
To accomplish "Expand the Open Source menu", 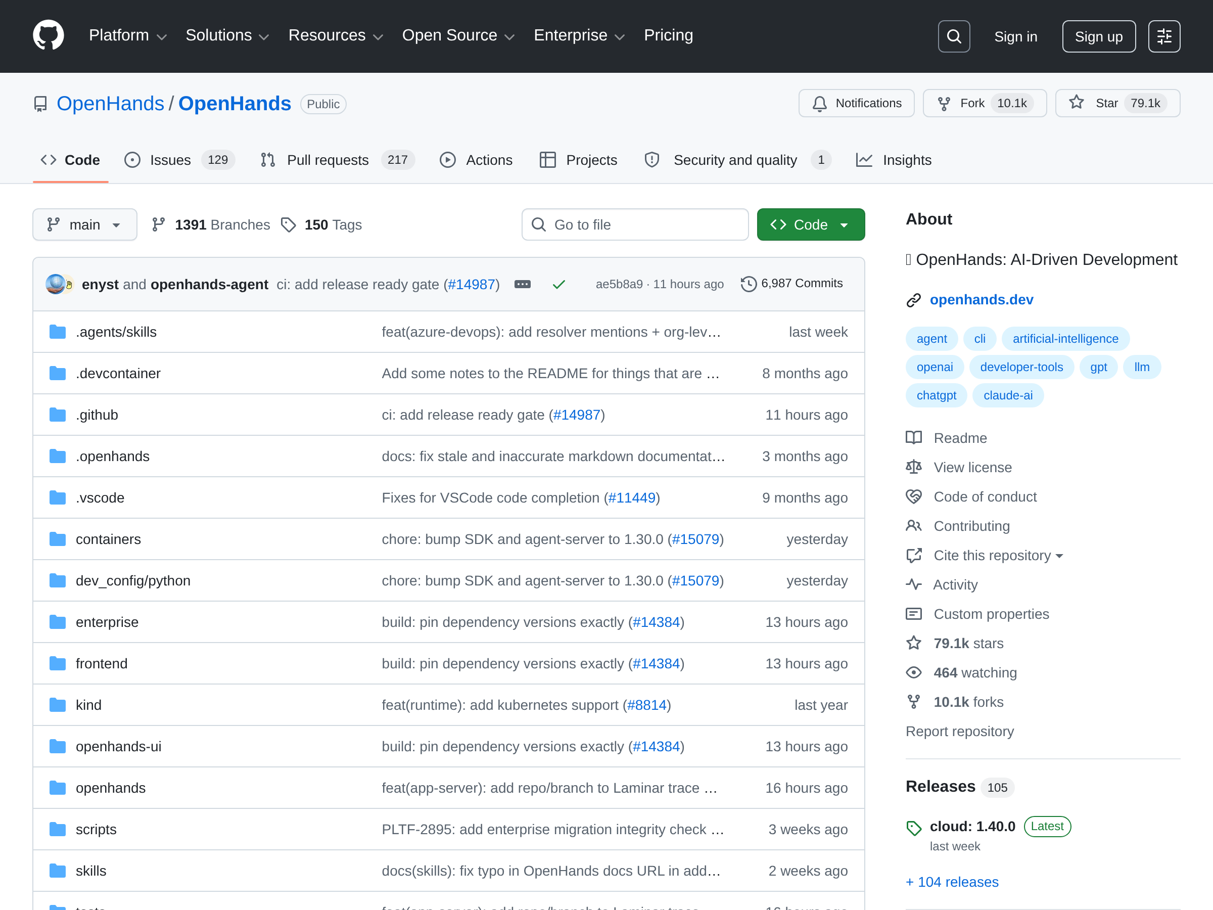I will (458, 36).
